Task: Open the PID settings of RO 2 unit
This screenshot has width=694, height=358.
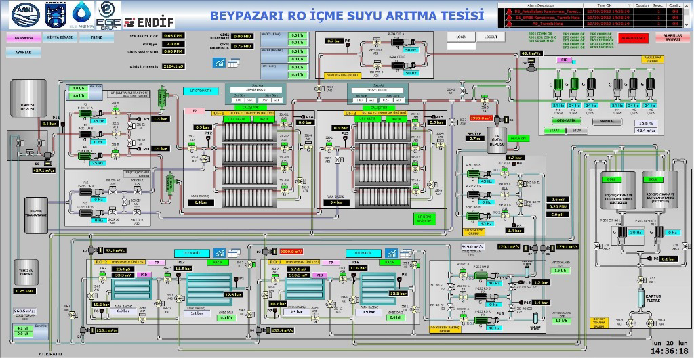Action: 144,275
